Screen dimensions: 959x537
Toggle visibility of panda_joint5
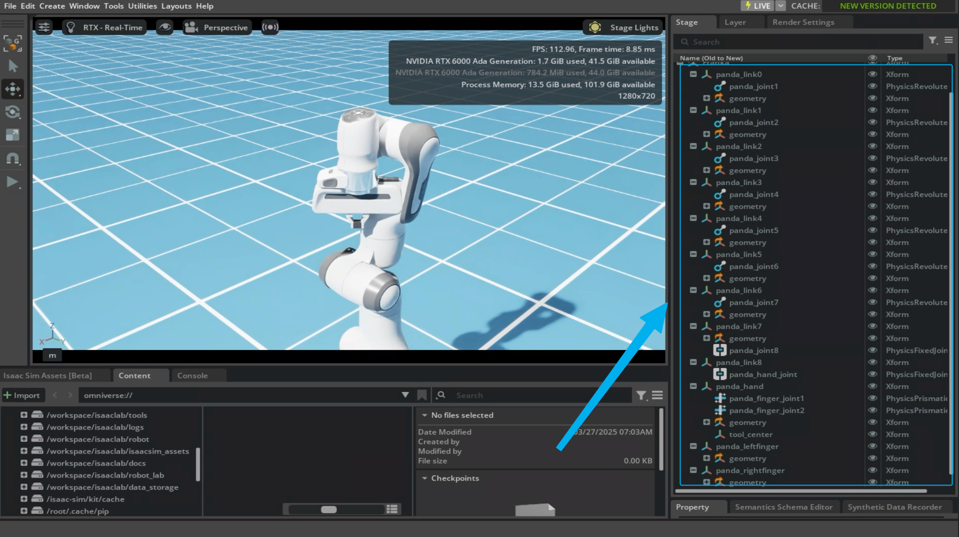coord(872,230)
